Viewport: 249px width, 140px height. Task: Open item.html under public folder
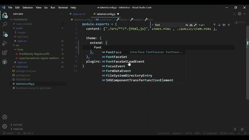coord(23,37)
